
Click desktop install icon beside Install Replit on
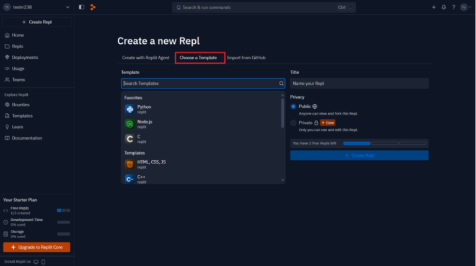point(35,262)
